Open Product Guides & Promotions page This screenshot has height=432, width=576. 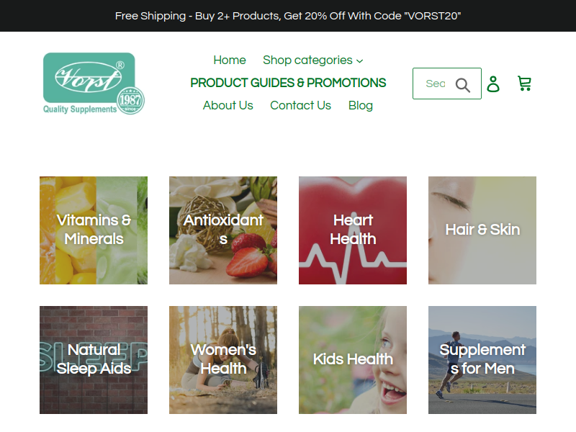[289, 83]
